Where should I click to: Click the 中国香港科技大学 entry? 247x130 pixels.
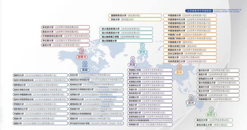pos(190,23)
